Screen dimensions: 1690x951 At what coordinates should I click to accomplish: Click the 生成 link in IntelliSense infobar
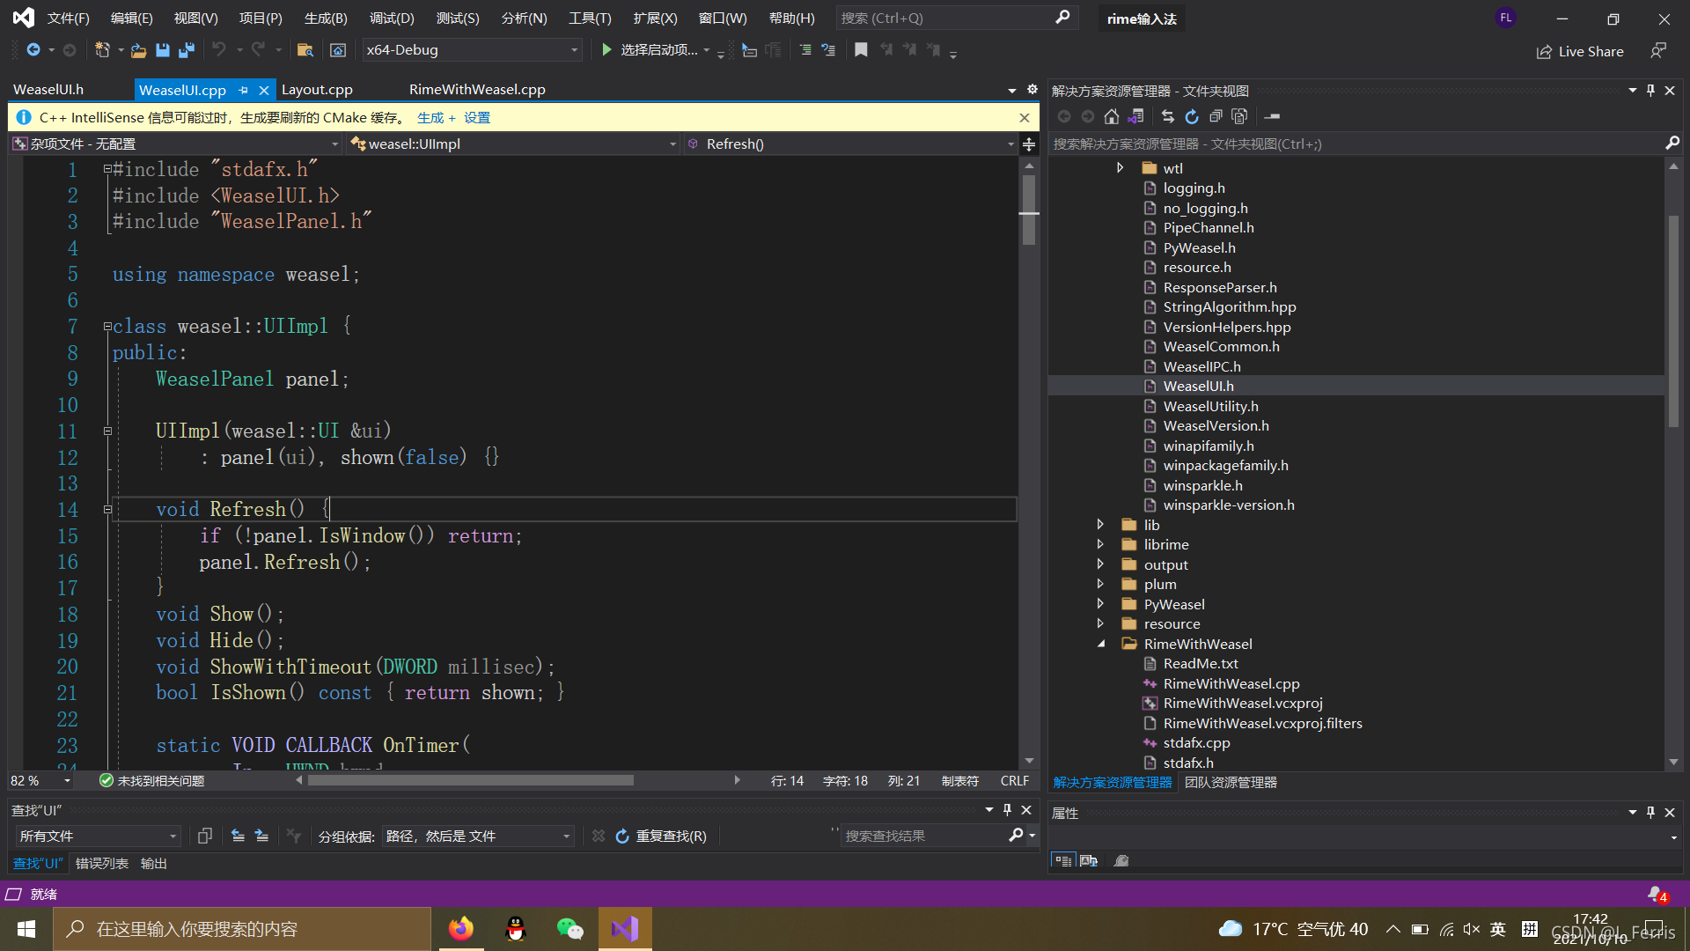point(430,118)
